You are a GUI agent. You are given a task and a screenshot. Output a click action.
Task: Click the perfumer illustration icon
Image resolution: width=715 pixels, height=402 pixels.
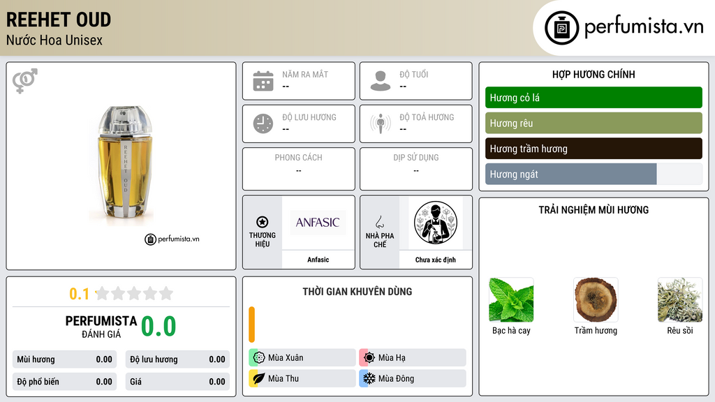click(436, 223)
